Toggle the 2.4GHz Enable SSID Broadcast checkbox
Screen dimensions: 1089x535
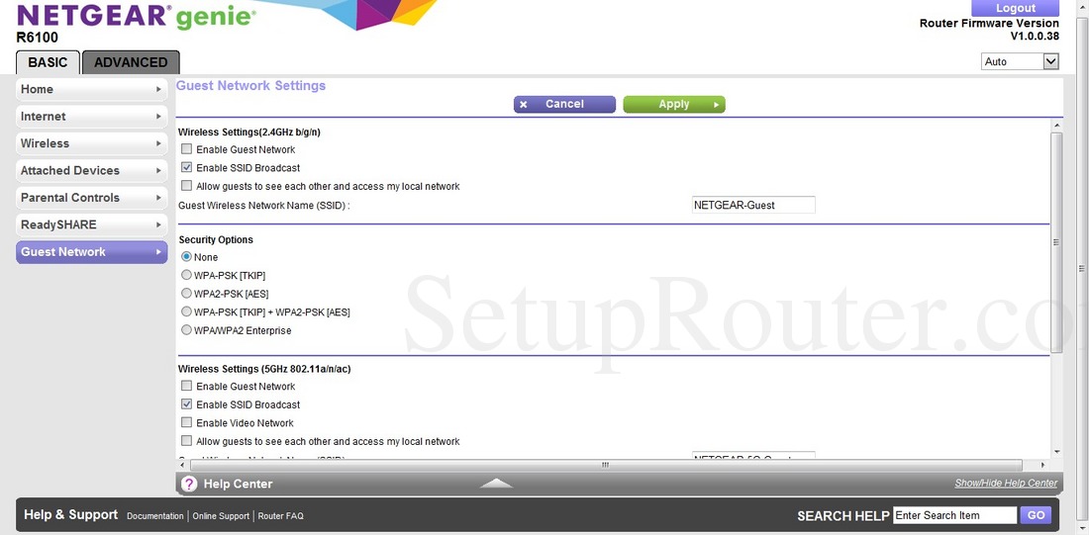point(186,168)
